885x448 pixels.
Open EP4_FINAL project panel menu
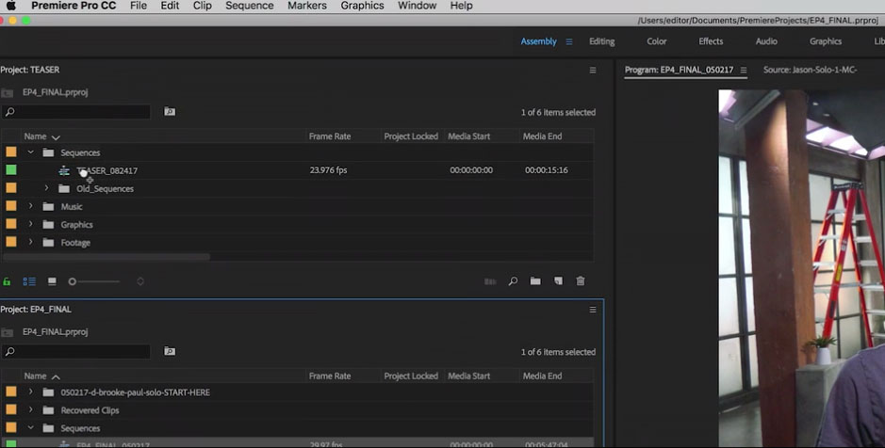click(x=593, y=310)
